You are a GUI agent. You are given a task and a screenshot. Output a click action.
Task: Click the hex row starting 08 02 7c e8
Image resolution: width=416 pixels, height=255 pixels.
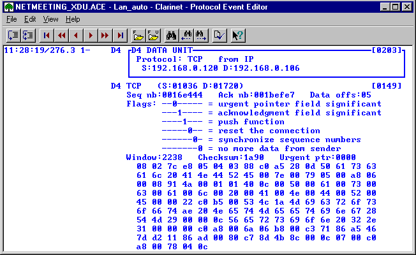pyautogui.click(x=256, y=166)
